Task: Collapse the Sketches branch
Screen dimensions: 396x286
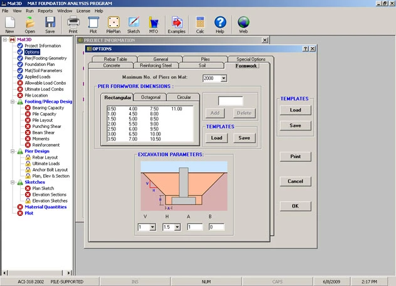Action: pyautogui.click(x=13, y=182)
